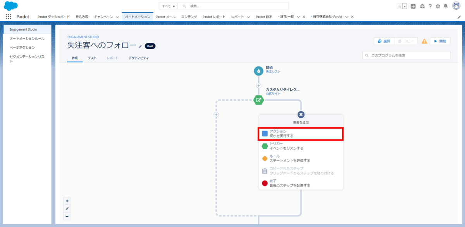Switch to the Activity tab

click(139, 58)
